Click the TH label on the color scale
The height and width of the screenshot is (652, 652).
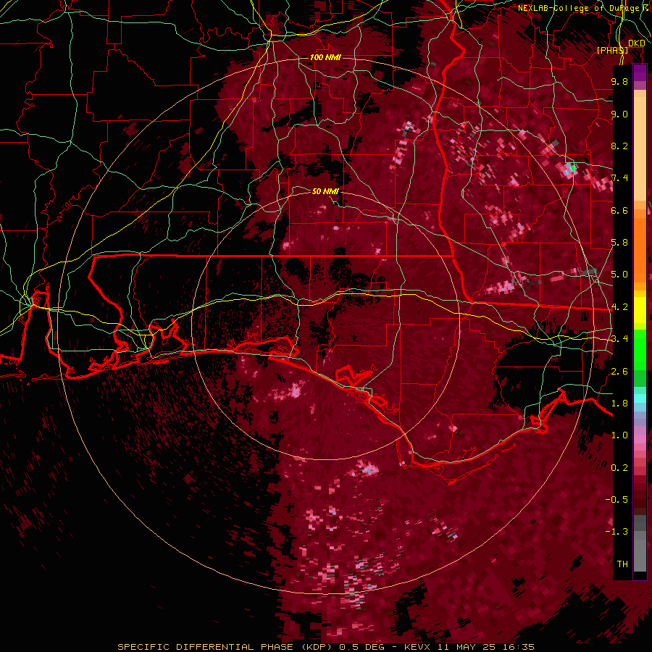[622, 564]
